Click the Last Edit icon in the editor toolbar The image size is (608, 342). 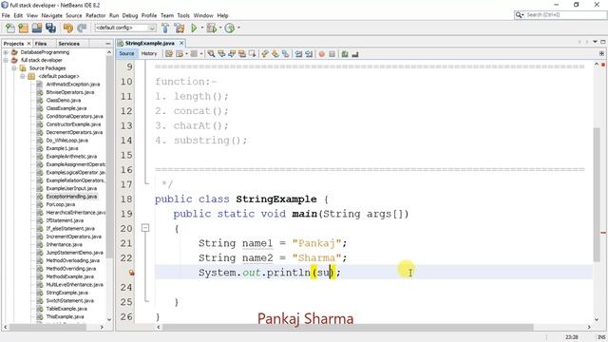[x=169, y=54]
